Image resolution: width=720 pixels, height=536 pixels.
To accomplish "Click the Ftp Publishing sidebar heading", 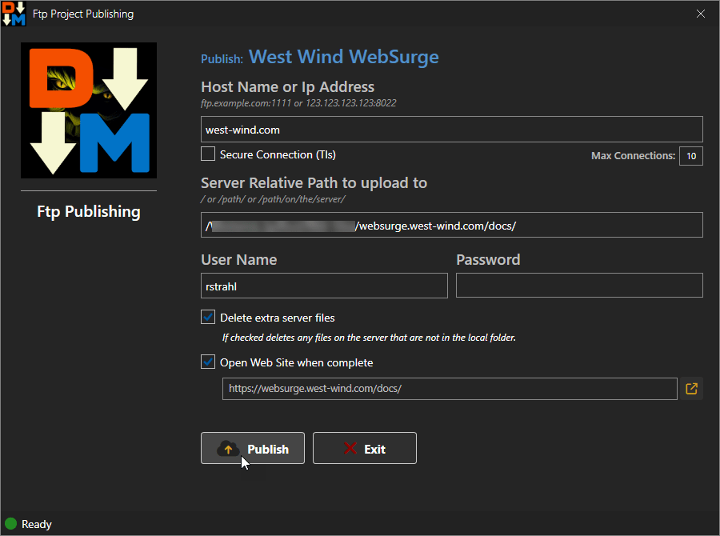I will 89,212.
